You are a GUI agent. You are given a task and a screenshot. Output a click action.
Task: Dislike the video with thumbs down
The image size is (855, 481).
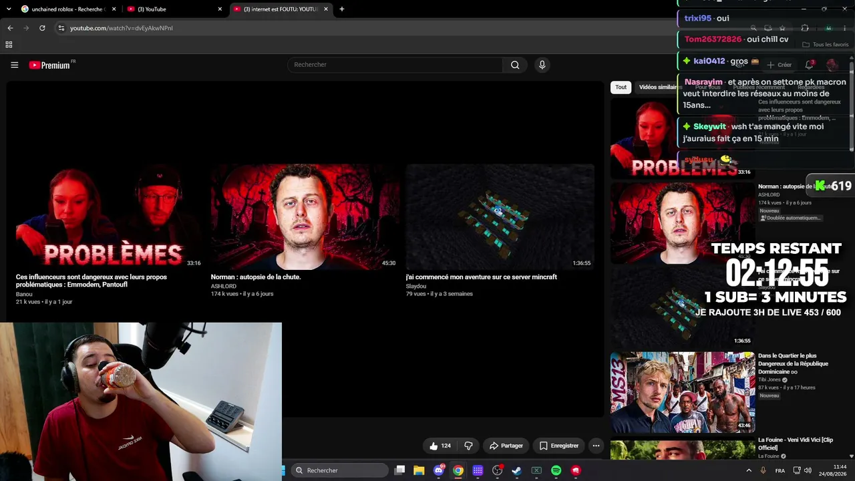tap(468, 446)
